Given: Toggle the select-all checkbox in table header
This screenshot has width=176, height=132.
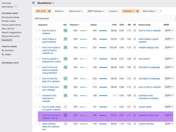Looking at the screenshot, I should pos(36,25).
